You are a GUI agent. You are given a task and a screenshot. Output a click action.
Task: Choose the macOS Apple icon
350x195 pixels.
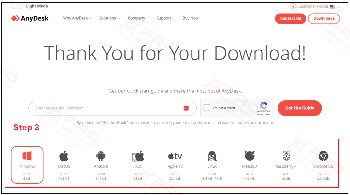pyautogui.click(x=64, y=156)
